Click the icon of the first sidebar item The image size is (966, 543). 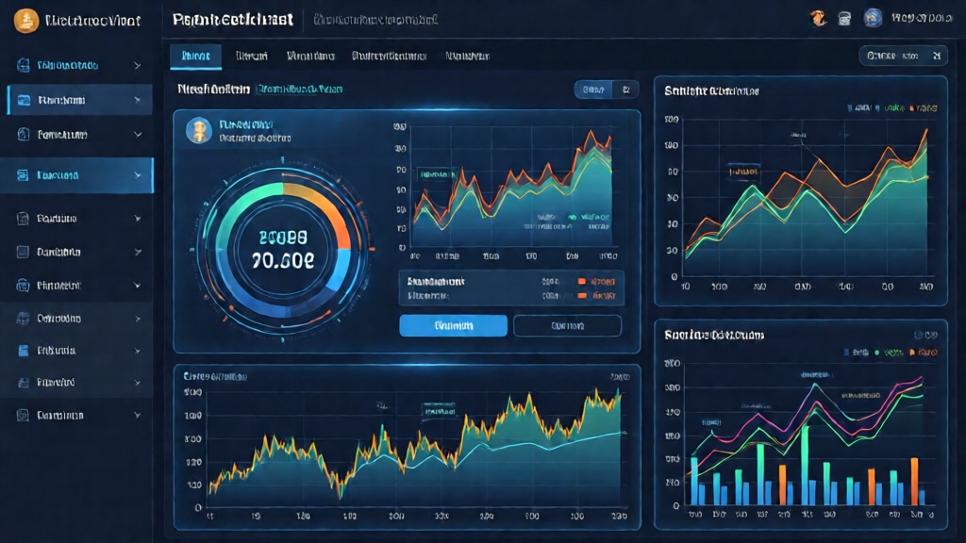point(24,65)
